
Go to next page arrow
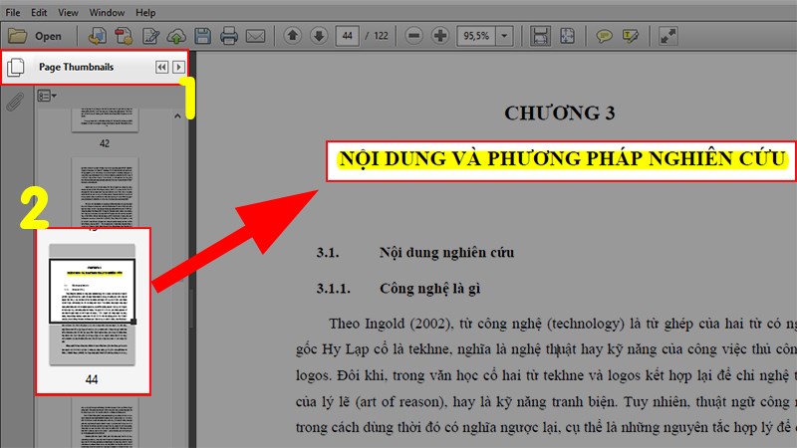pyautogui.click(x=319, y=36)
